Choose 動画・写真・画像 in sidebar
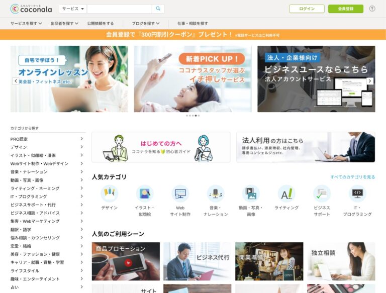 27,180
